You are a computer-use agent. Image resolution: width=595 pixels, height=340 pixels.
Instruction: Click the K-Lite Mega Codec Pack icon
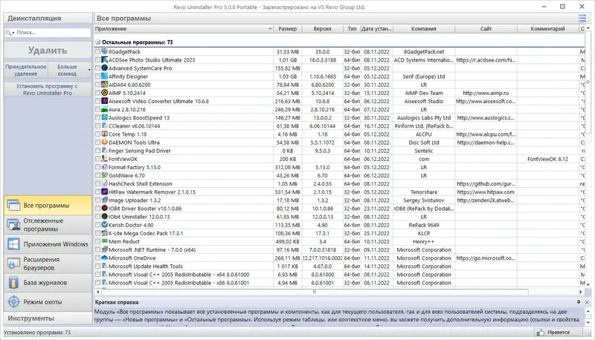105,233
